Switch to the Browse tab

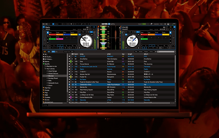click(141, 52)
